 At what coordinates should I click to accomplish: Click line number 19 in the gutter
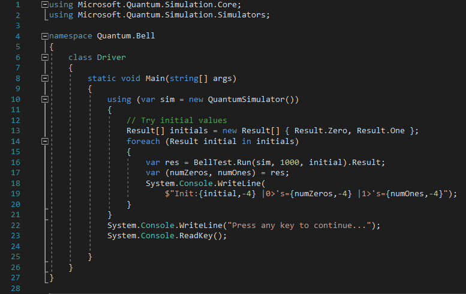pos(16,194)
